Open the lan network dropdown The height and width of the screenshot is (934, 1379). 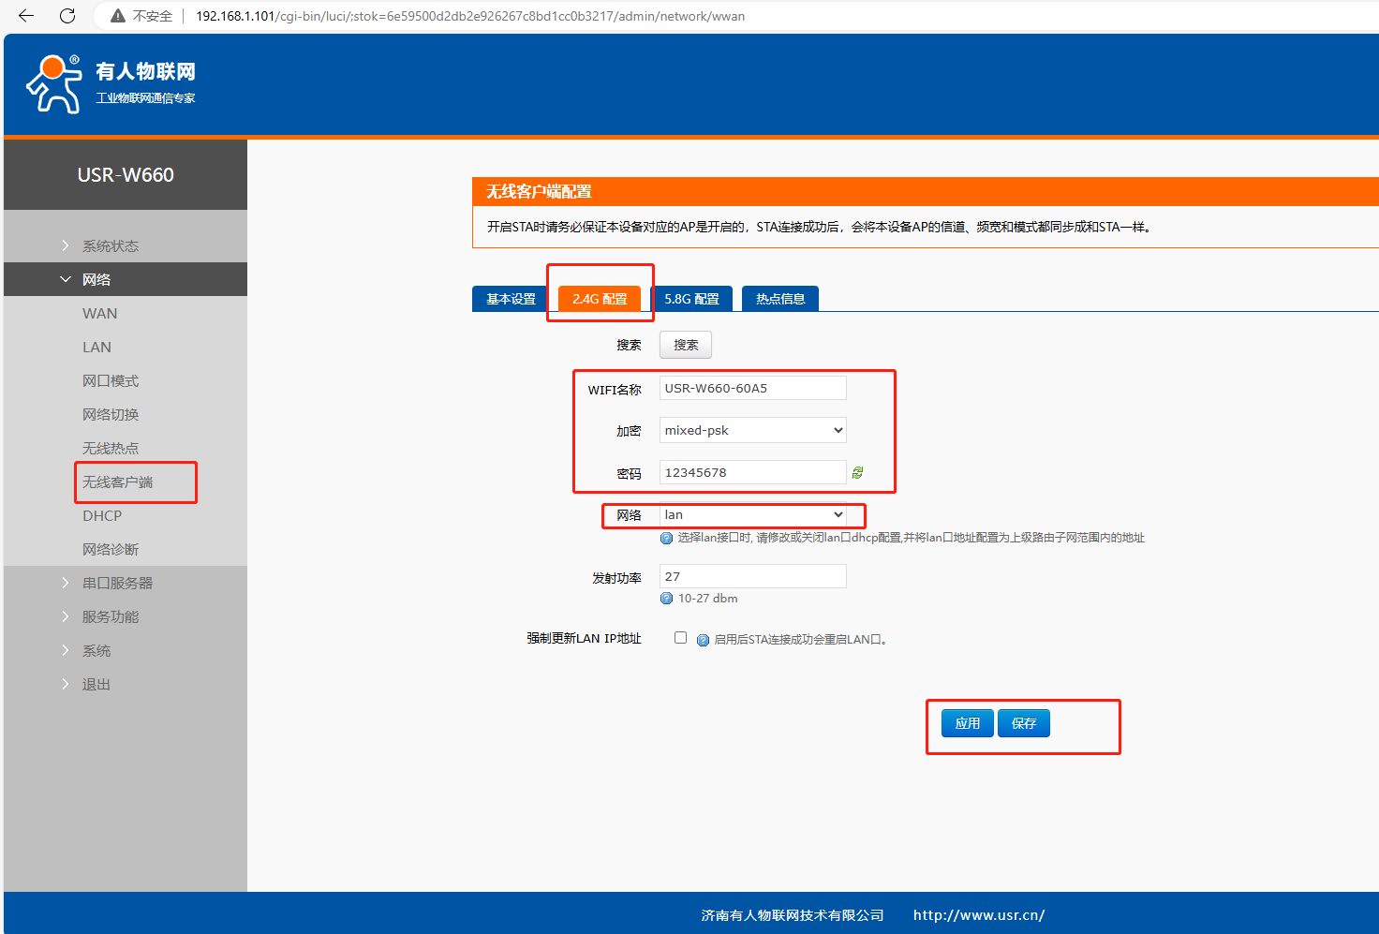tap(752, 515)
